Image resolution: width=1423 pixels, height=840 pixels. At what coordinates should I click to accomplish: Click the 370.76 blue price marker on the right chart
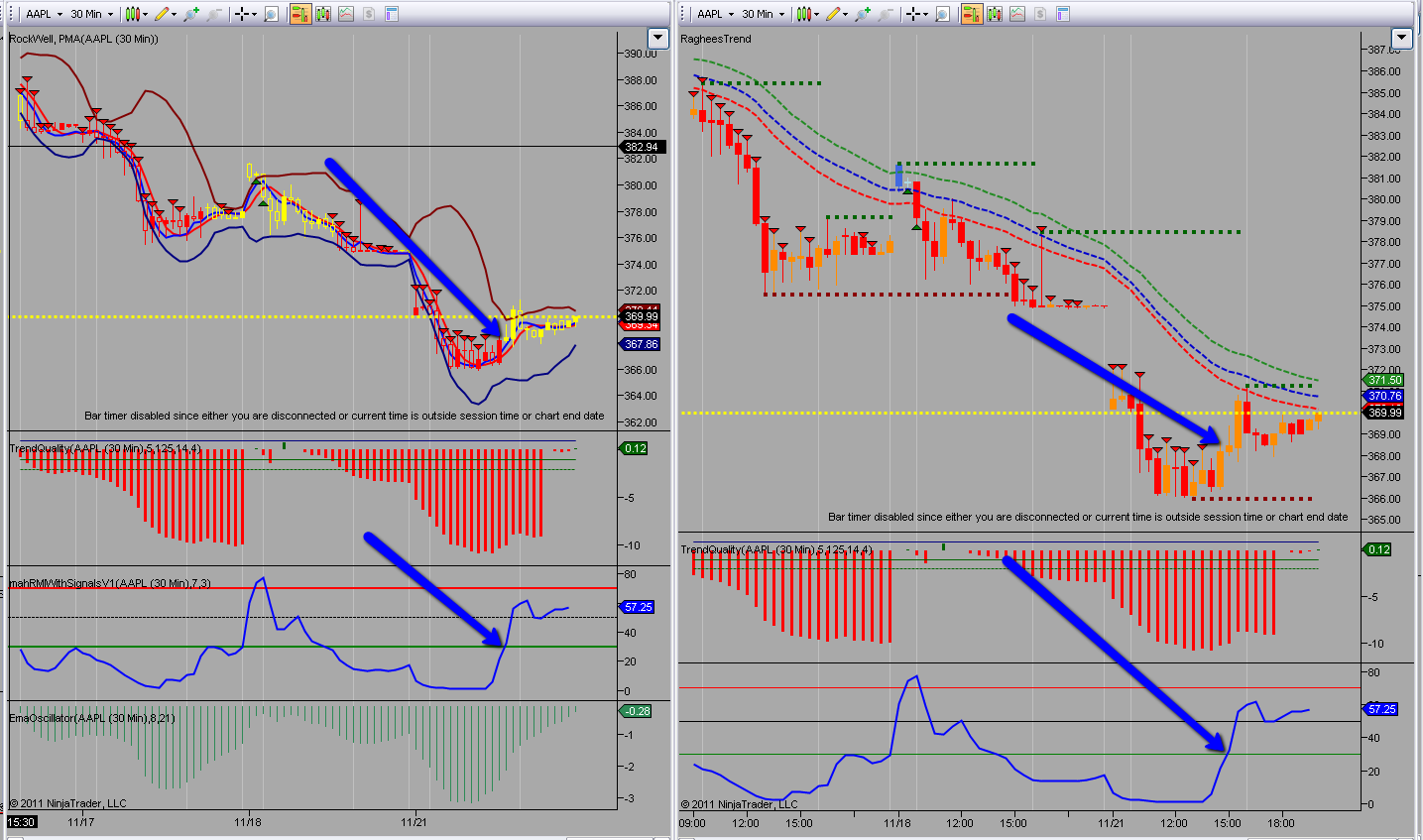click(x=1384, y=396)
